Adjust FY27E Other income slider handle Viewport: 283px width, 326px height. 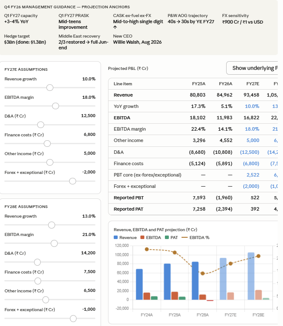pyautogui.click(x=50, y=162)
